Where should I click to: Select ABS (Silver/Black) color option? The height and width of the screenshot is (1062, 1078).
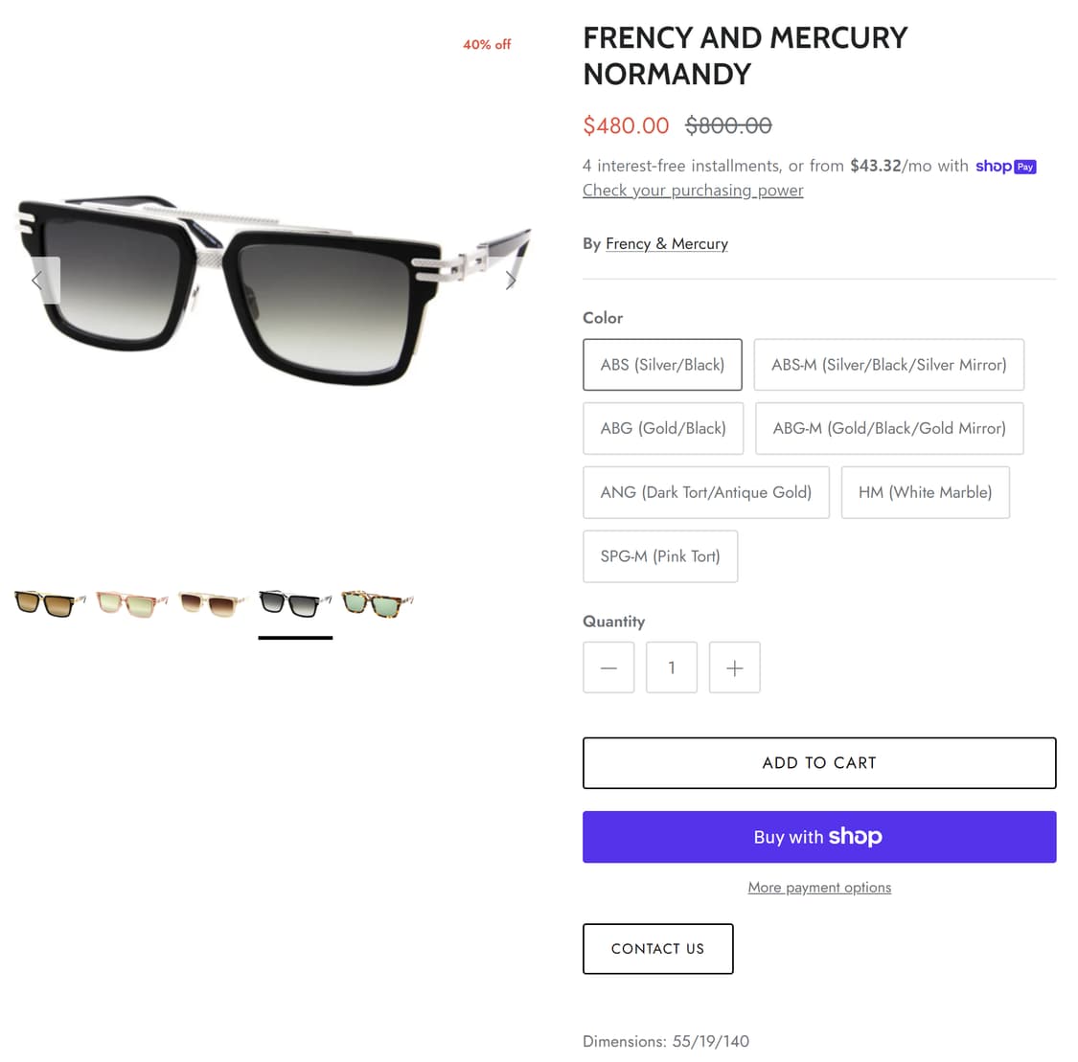(x=662, y=365)
